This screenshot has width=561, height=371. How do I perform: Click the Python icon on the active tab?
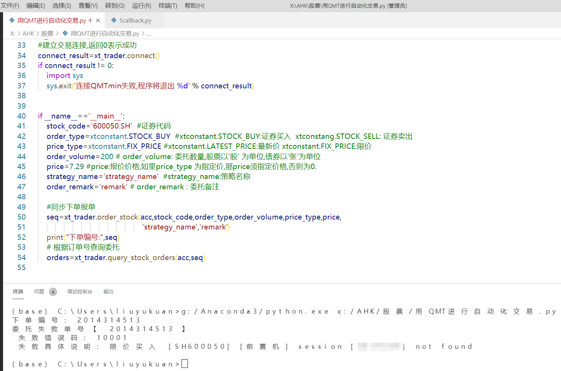tap(12, 20)
